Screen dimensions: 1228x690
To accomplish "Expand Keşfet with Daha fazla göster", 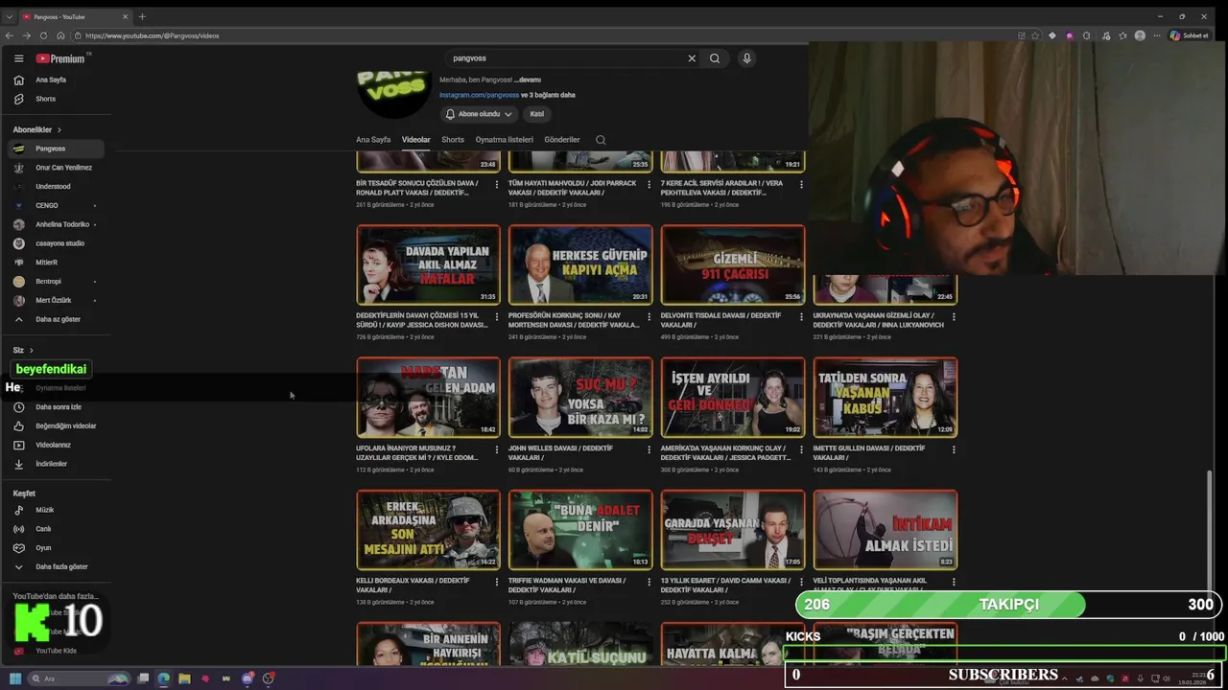I will (x=56, y=566).
